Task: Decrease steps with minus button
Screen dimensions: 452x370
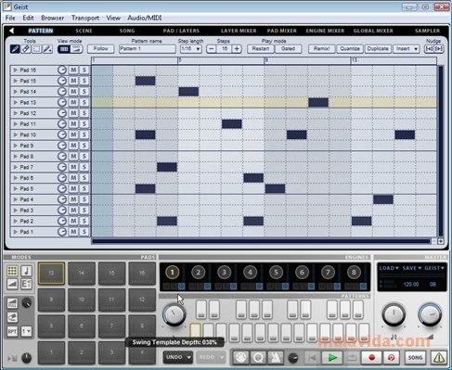Action: coord(212,49)
